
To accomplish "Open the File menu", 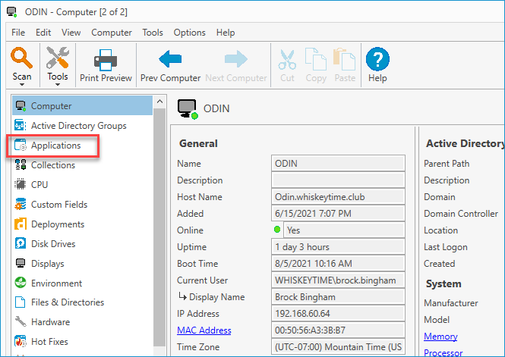I will click(18, 33).
